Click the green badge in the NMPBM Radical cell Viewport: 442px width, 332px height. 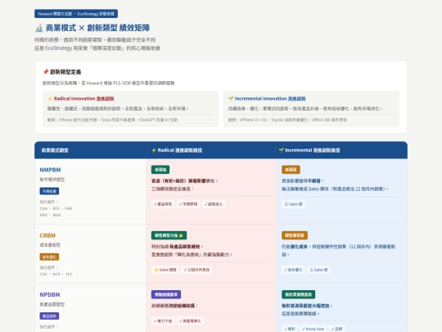(160, 170)
